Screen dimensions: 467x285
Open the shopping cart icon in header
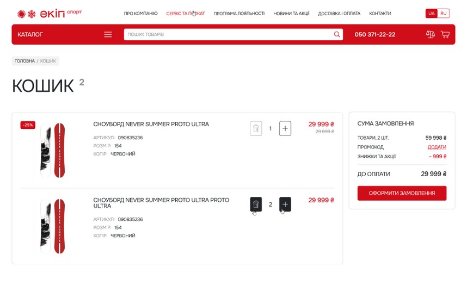(445, 34)
